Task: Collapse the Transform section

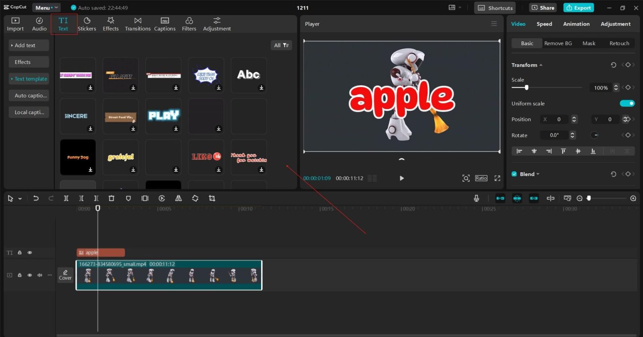Action: coord(540,65)
